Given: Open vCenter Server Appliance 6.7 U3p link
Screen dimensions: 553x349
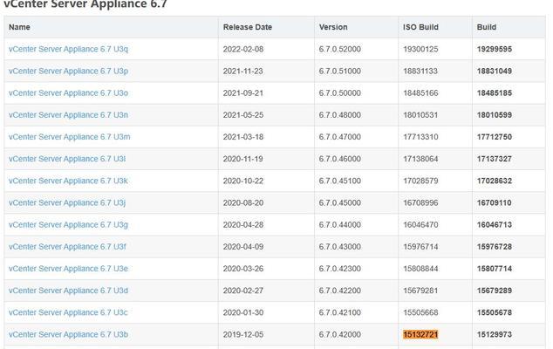Looking at the screenshot, I should (68, 71).
